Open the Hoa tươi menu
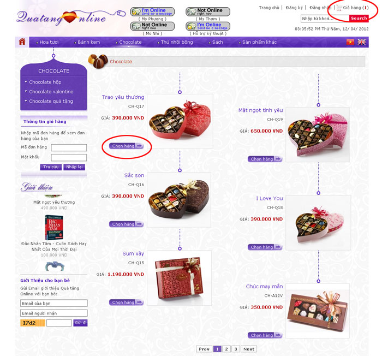382x356 pixels. point(49,42)
